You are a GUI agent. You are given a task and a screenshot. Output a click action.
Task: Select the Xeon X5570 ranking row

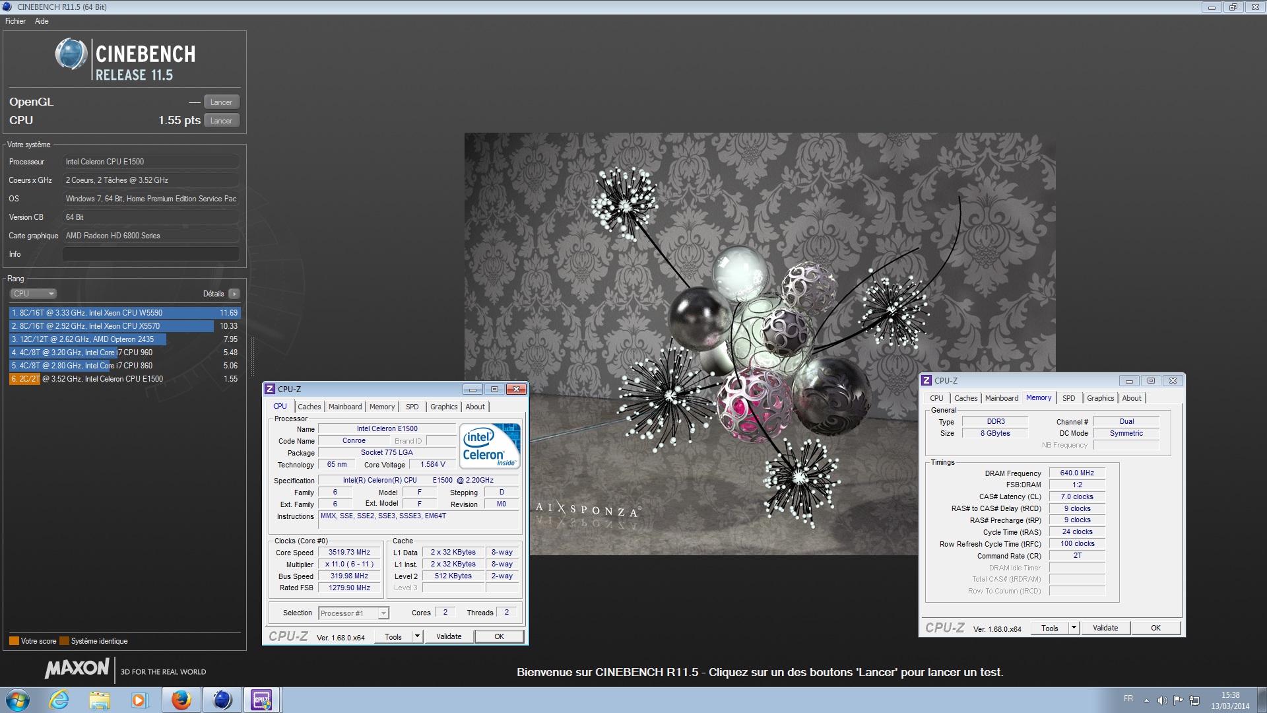click(x=125, y=326)
